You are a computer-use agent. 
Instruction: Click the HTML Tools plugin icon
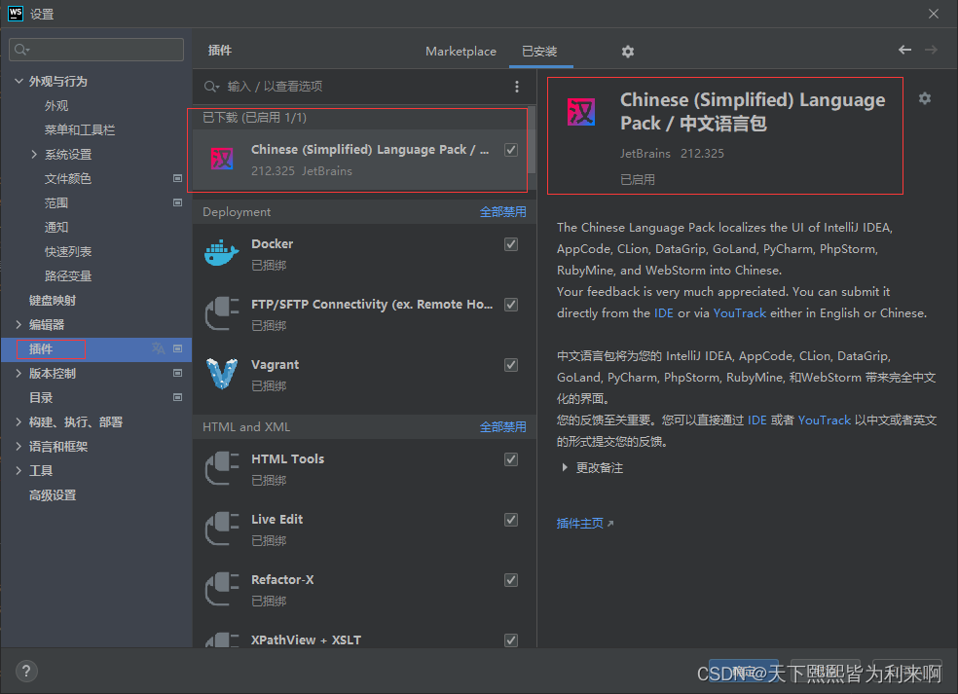click(221, 468)
